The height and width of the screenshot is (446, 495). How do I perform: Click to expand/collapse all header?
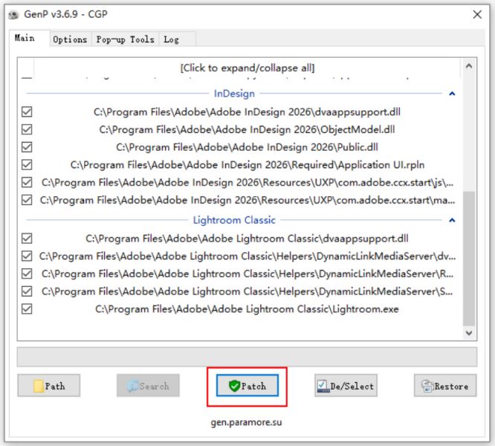tap(247, 68)
